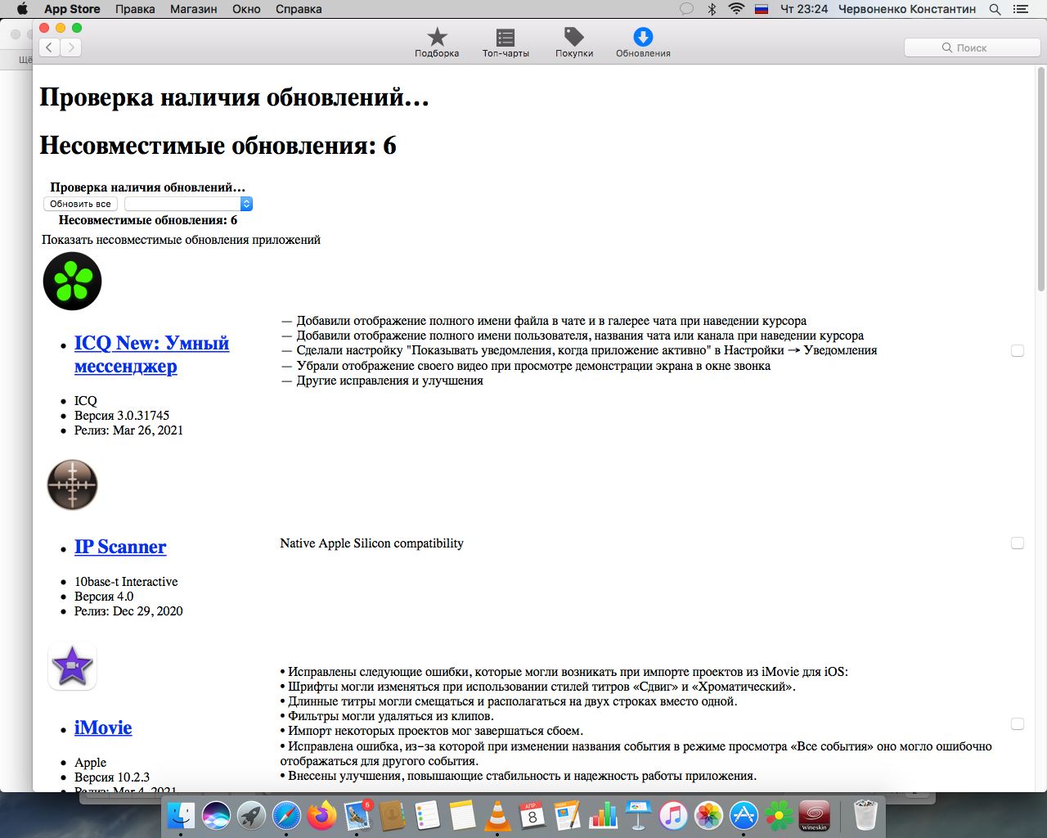Click App Store icon in the Dock
The height and width of the screenshot is (838, 1047).
(x=744, y=816)
